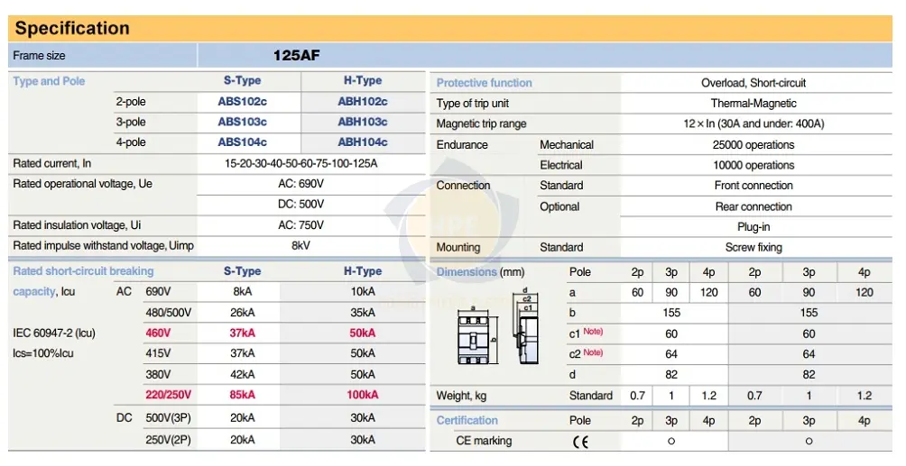Viewport: 906px width, 466px height.
Task: Click the Front connection value
Action: pyautogui.click(x=753, y=186)
